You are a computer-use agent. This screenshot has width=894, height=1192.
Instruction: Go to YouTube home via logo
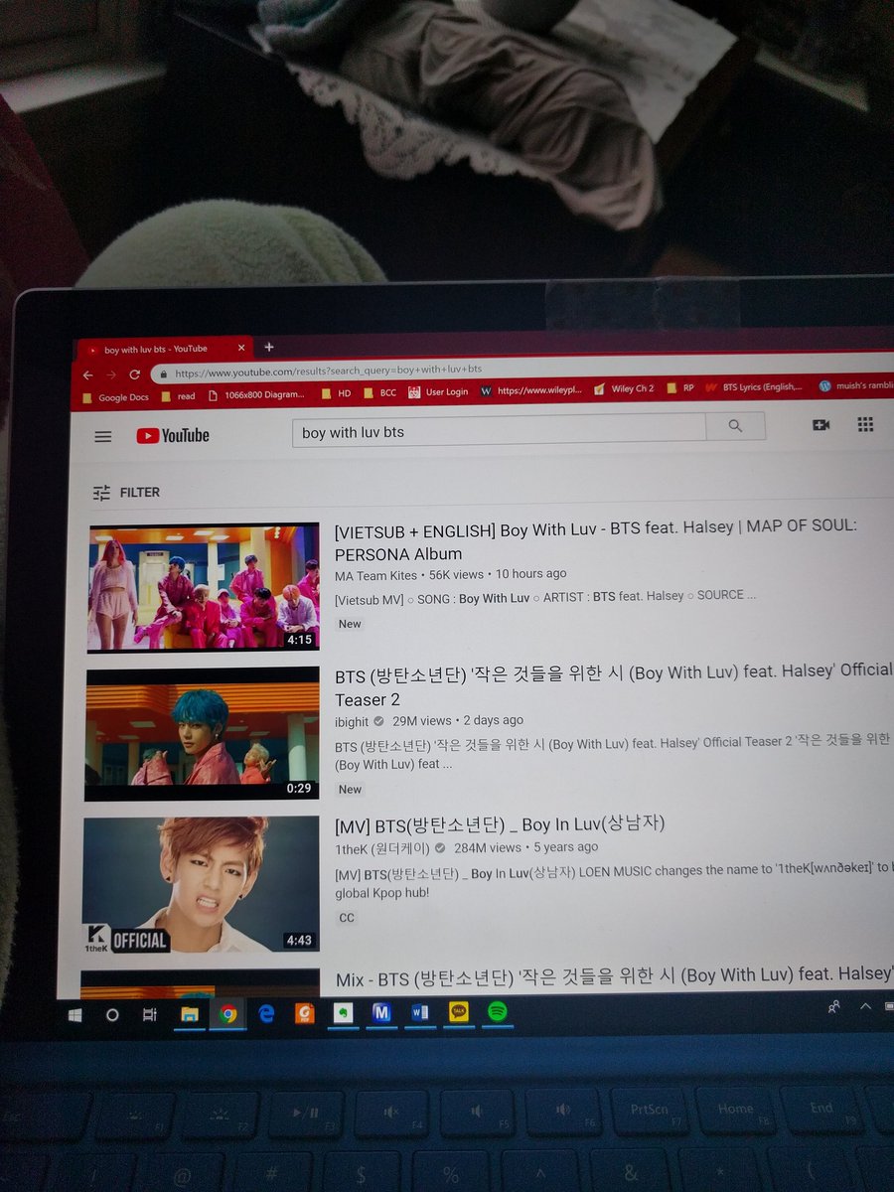(x=173, y=435)
